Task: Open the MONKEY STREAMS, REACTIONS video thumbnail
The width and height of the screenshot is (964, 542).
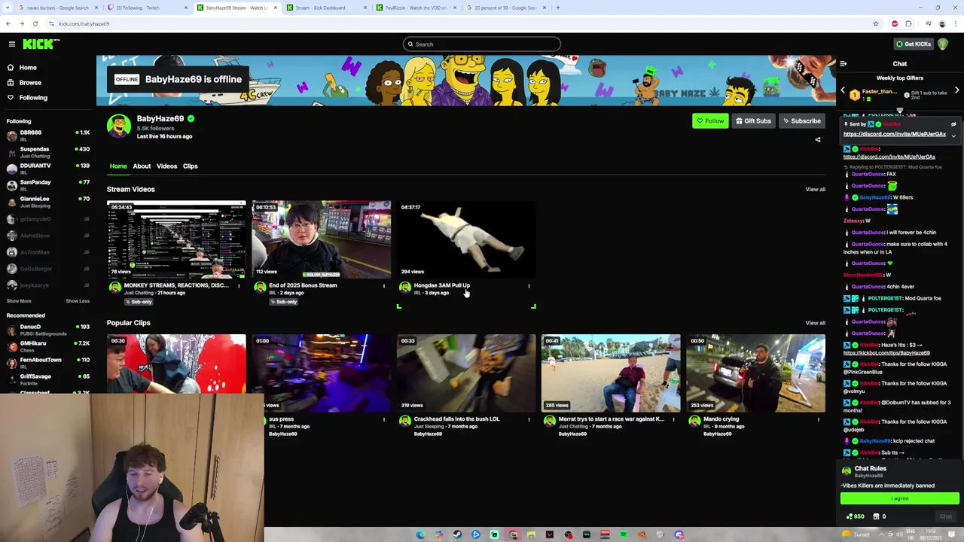Action: point(176,239)
